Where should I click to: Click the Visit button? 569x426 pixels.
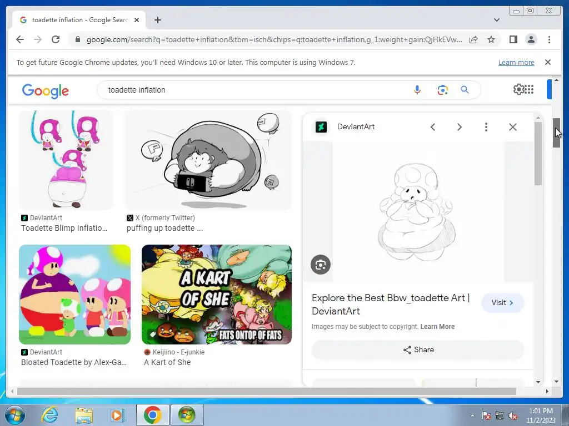[502, 302]
